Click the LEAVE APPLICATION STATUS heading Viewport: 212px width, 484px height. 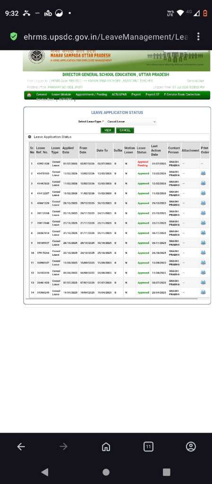tap(117, 112)
